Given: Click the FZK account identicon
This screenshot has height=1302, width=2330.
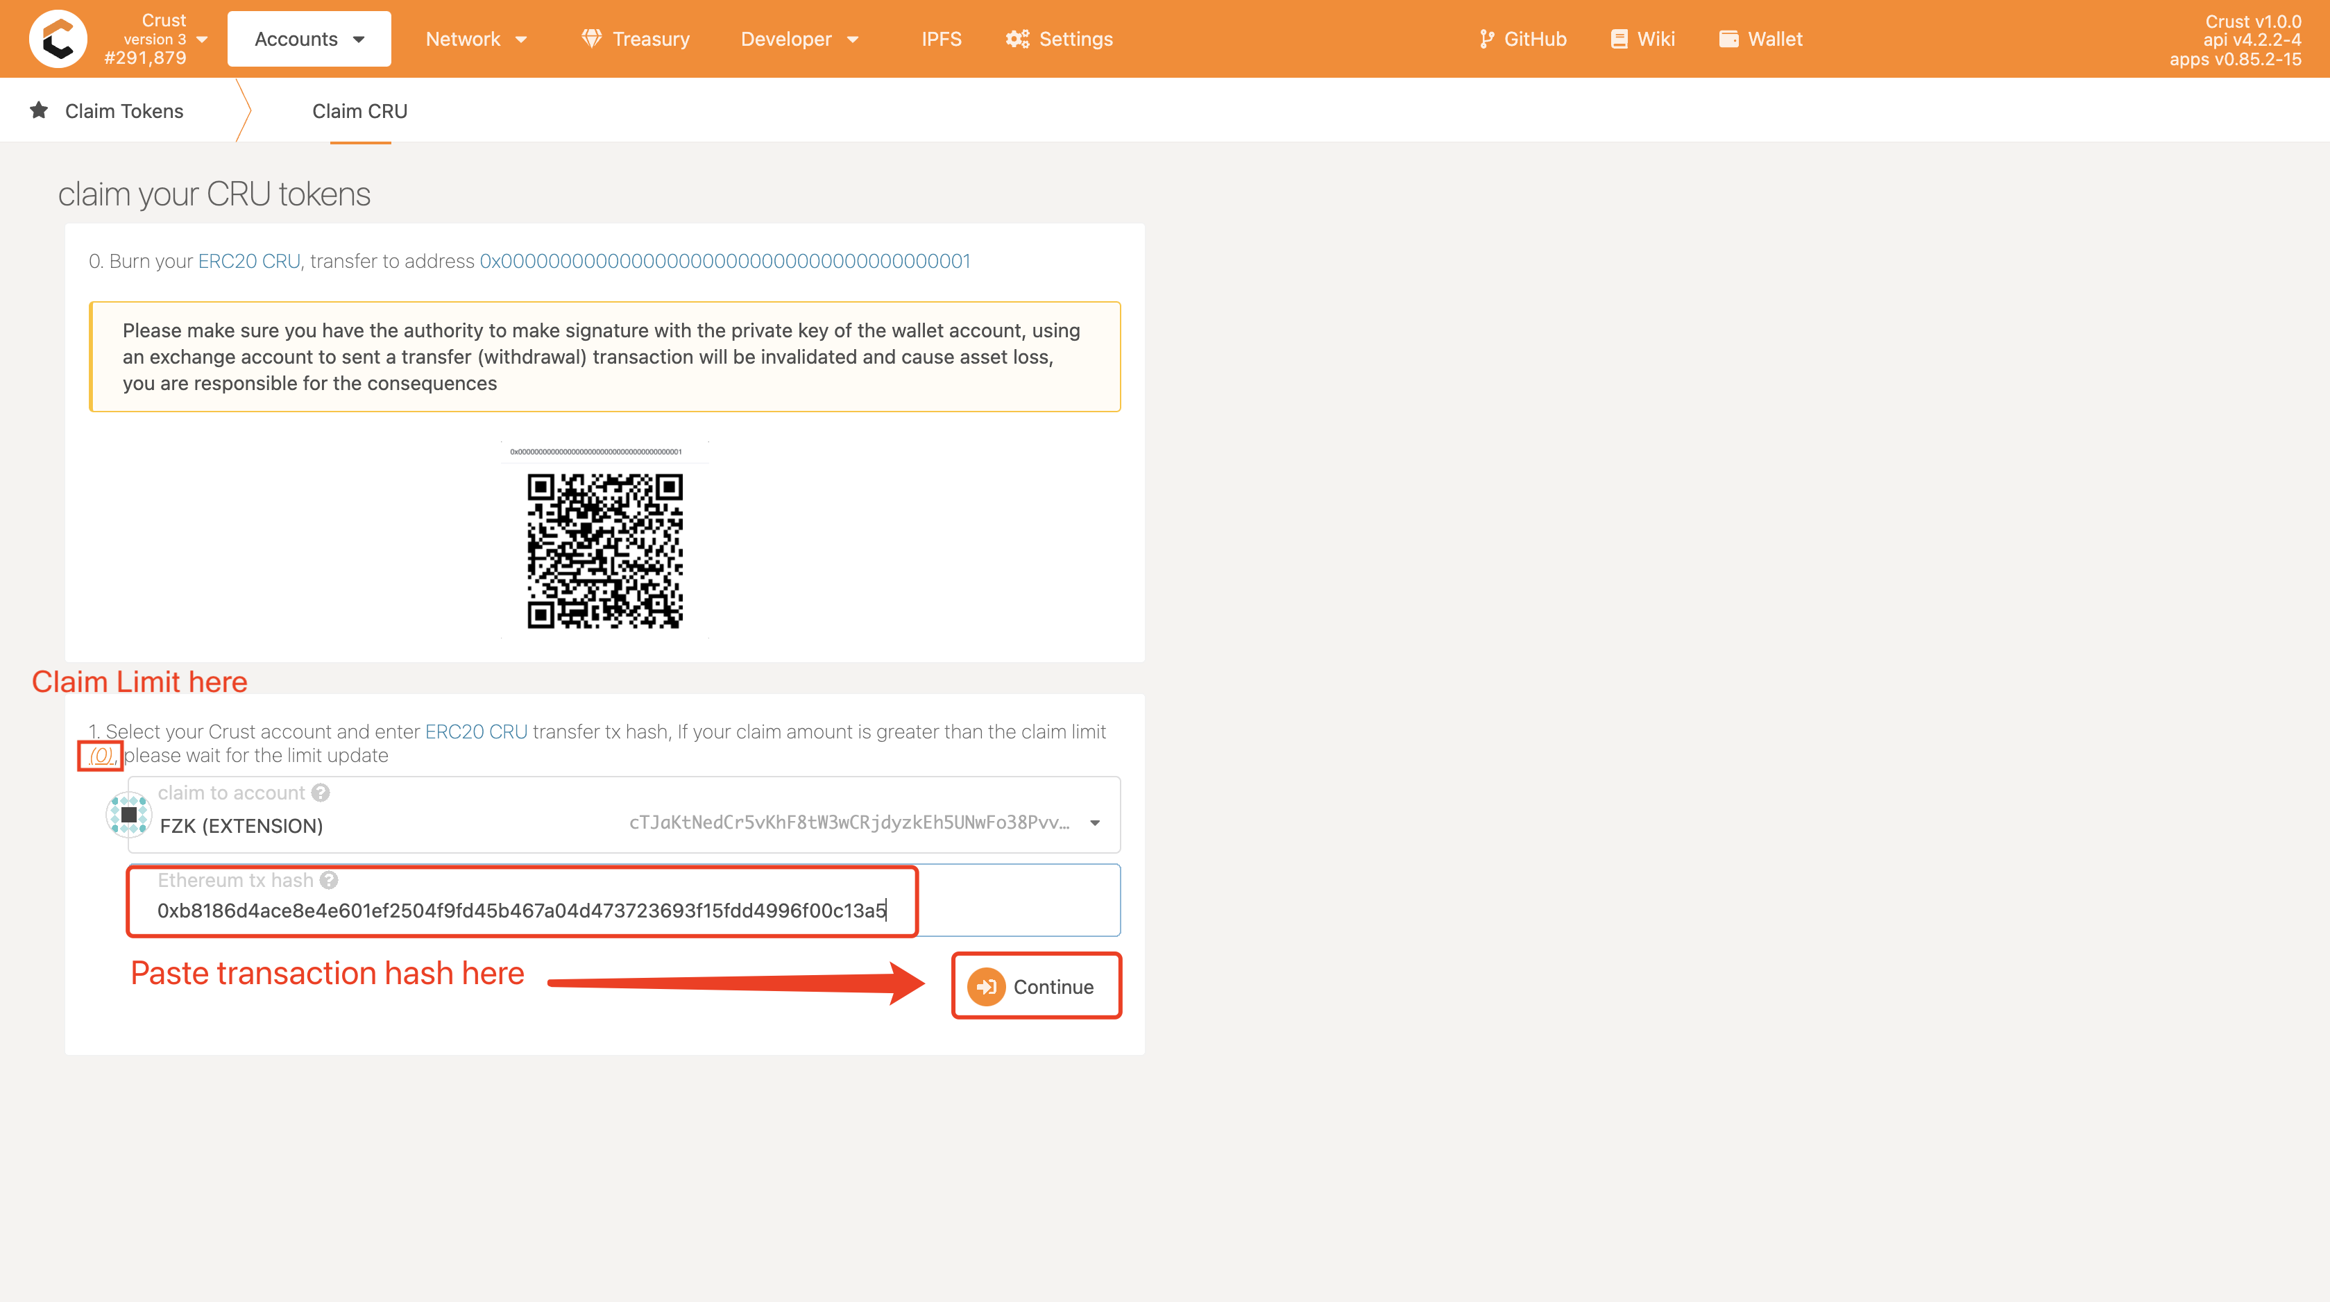Looking at the screenshot, I should pyautogui.click(x=128, y=814).
